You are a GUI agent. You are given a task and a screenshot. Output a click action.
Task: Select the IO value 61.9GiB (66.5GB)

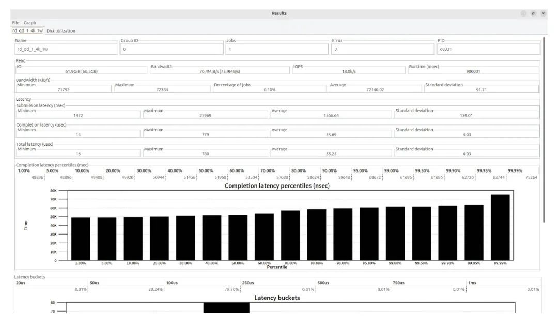coord(82,71)
